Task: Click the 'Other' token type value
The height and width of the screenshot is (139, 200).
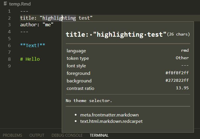Action: (x=182, y=58)
